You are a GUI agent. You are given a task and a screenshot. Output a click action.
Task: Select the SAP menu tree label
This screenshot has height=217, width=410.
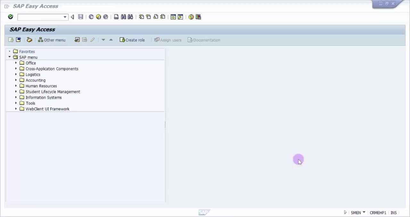[x=28, y=57]
